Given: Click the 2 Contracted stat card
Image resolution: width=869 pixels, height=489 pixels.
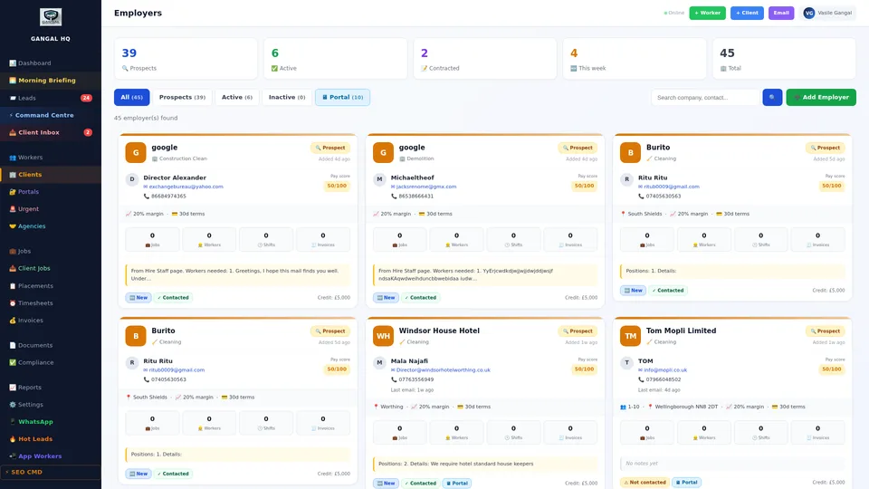Looking at the screenshot, I should click(x=485, y=59).
